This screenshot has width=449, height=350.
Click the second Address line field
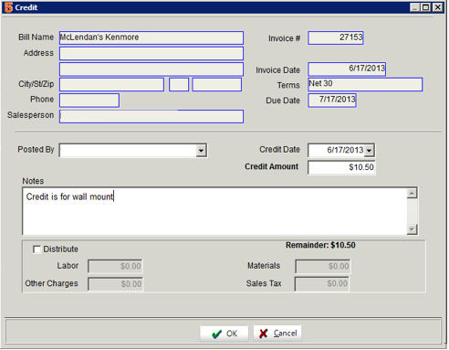151,69
